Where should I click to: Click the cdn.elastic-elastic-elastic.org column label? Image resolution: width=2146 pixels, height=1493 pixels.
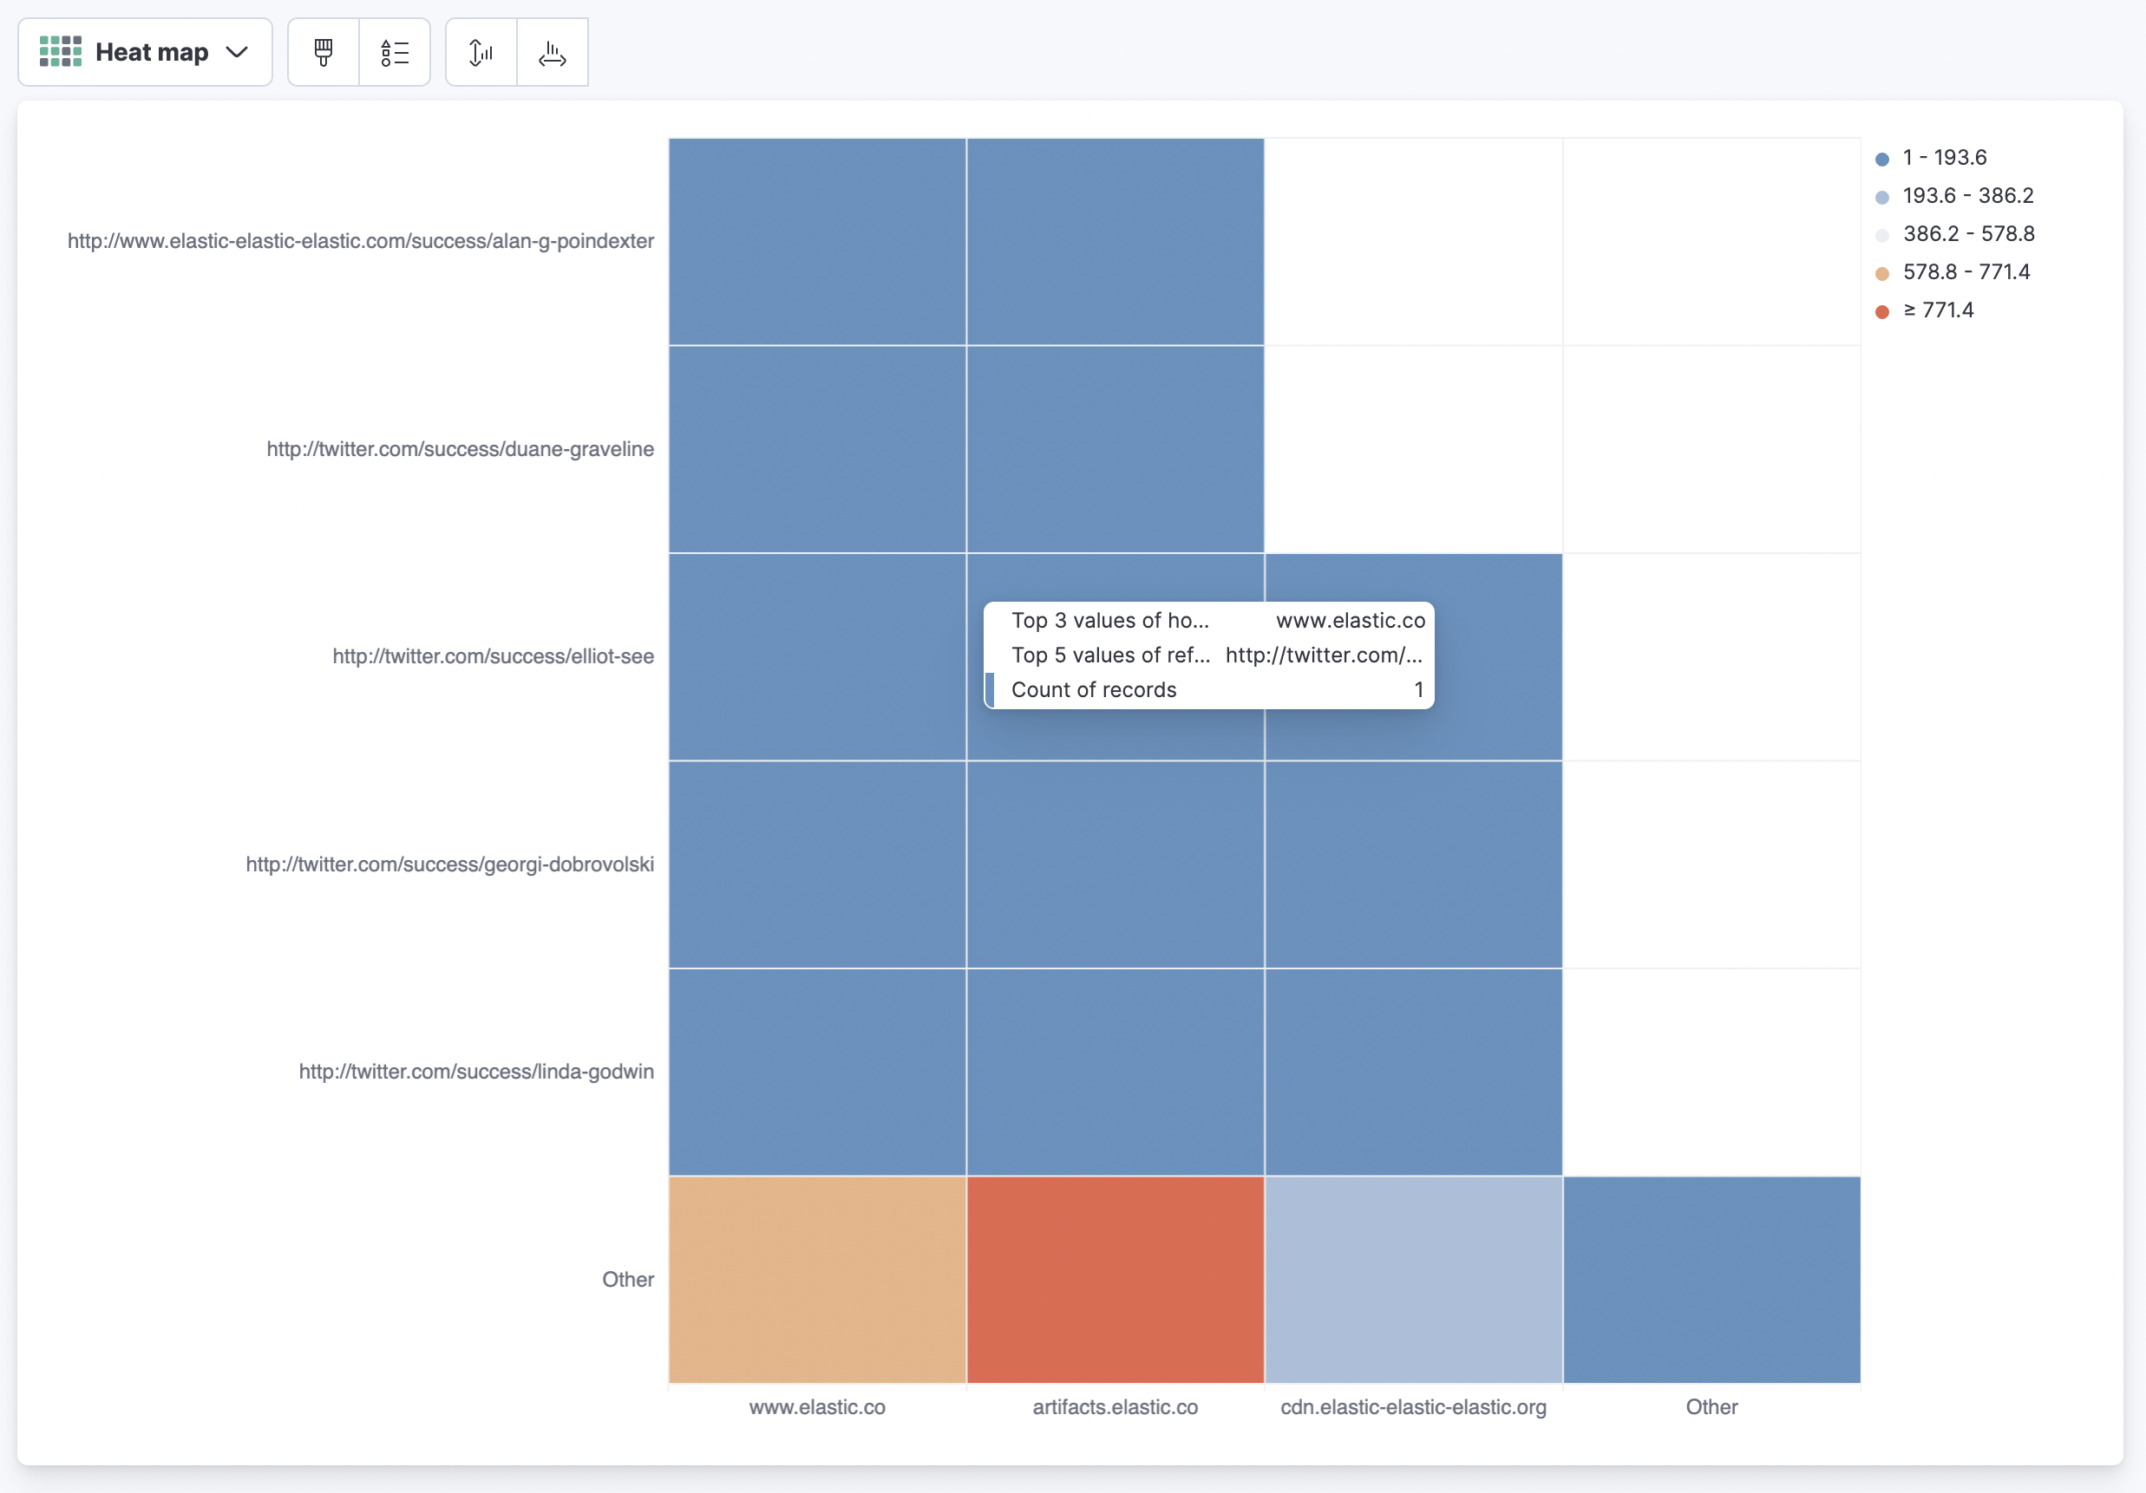tap(1412, 1407)
